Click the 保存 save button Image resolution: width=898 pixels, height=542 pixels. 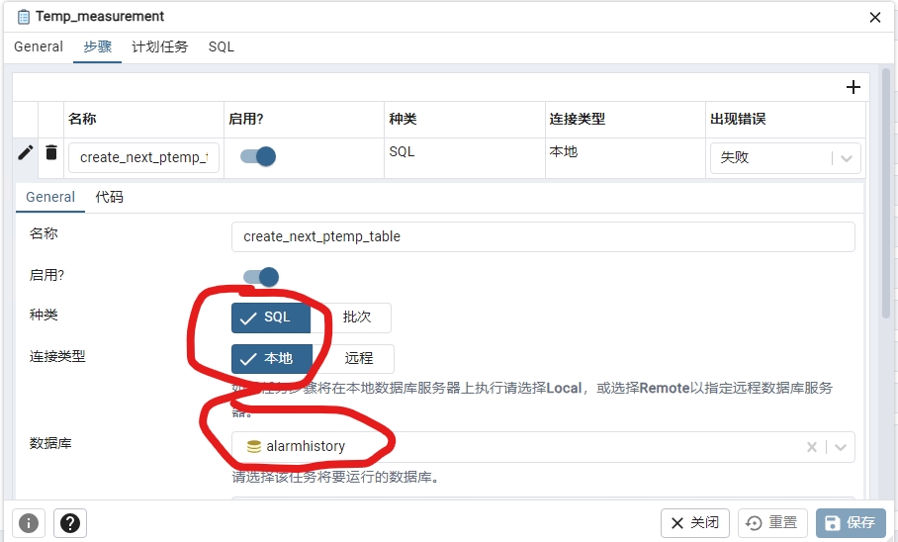[x=851, y=522]
